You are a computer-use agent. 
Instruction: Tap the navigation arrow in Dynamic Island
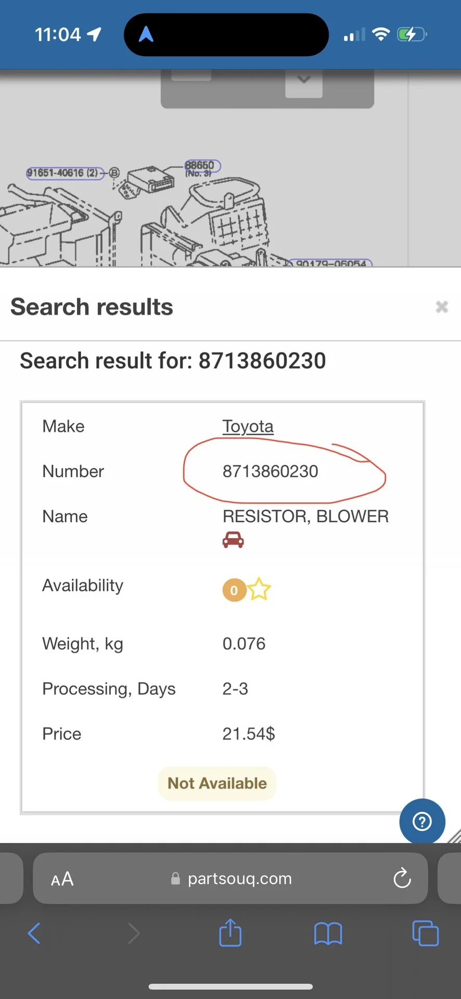click(146, 34)
